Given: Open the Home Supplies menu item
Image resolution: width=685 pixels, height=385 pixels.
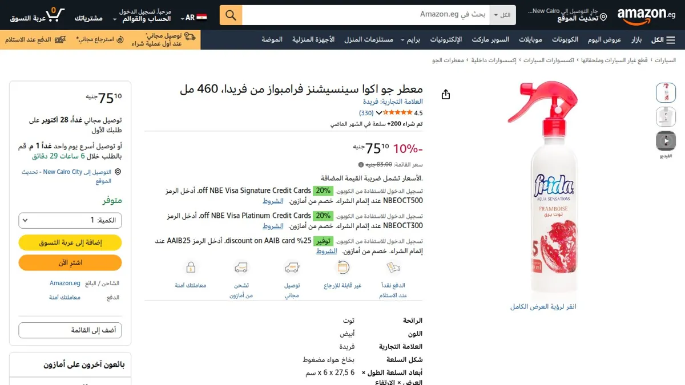Looking at the screenshot, I should click(x=368, y=40).
